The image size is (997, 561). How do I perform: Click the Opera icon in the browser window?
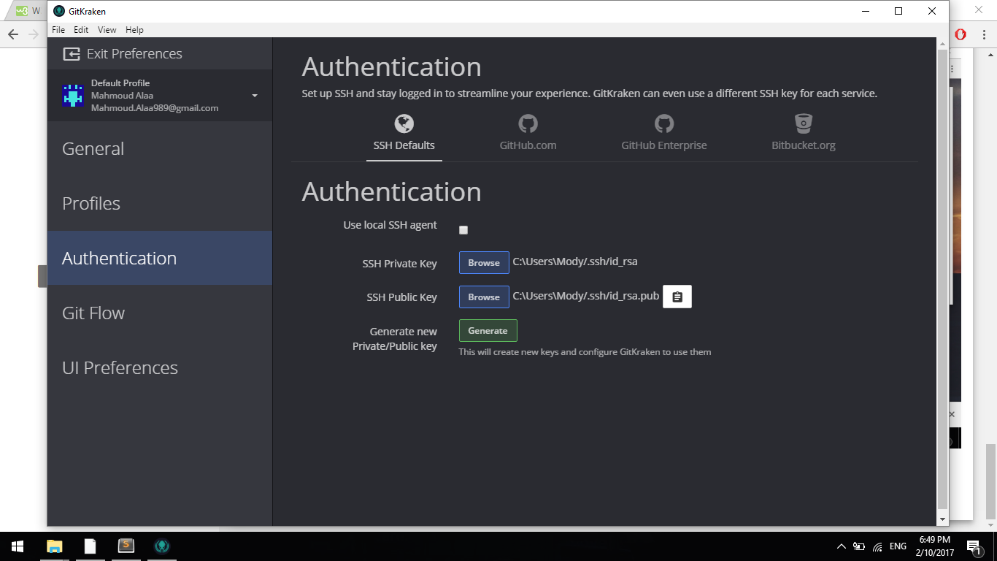click(961, 34)
